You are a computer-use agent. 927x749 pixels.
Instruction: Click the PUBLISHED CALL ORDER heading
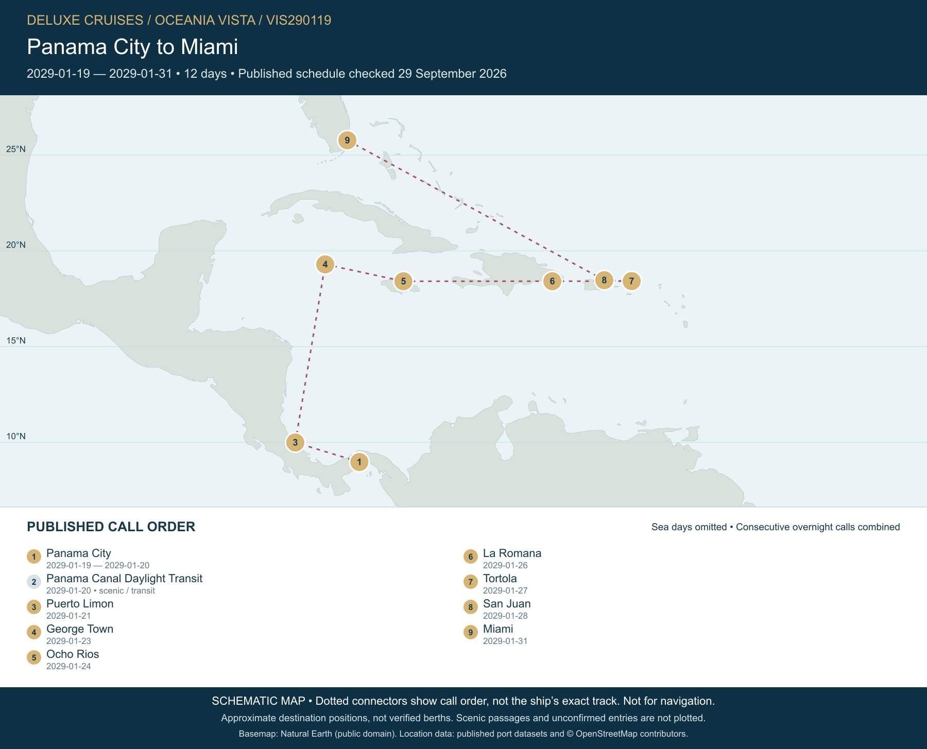click(x=111, y=527)
